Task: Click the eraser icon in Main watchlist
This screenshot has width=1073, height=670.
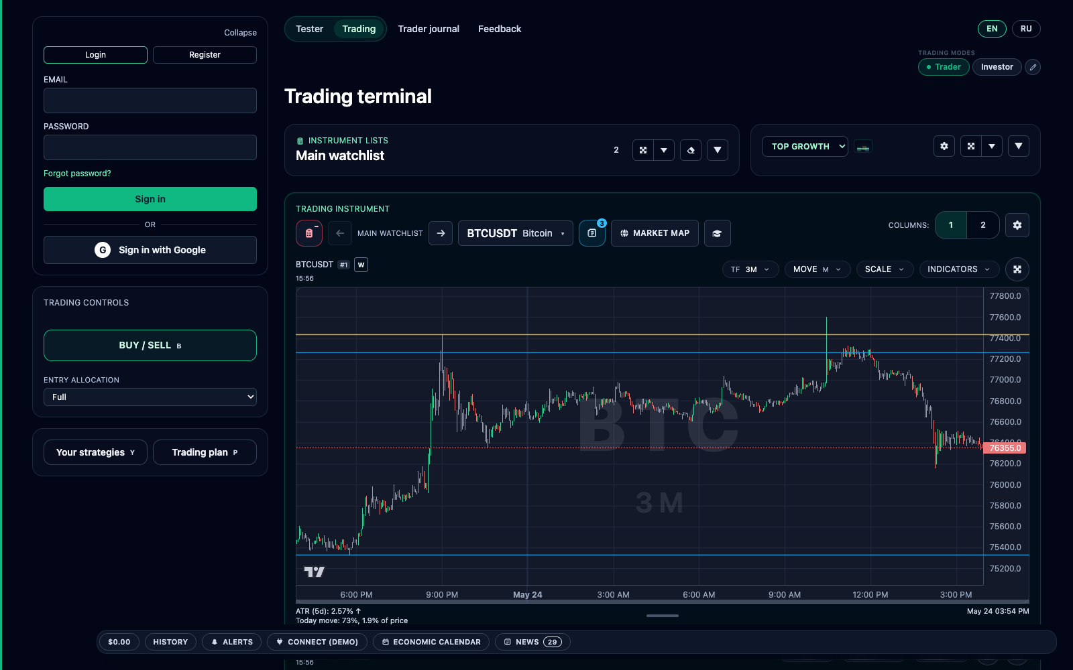Action: coord(691,150)
